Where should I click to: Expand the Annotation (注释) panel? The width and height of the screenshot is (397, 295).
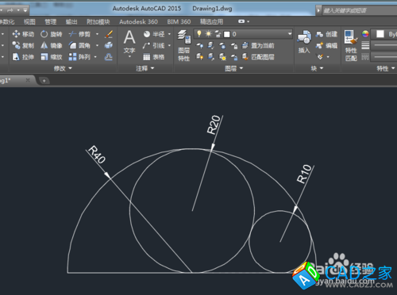tap(145, 68)
